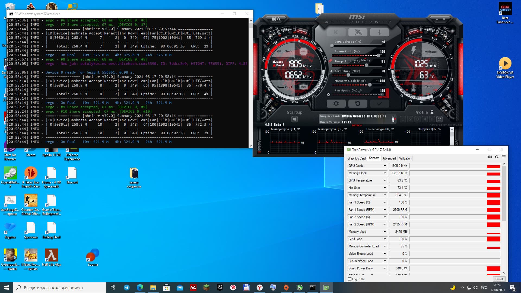
Task: Open Origin from the taskbar
Action: [286, 288]
